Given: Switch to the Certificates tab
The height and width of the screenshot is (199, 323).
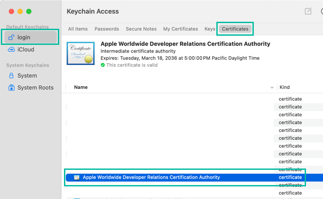Looking at the screenshot, I should (x=235, y=29).
